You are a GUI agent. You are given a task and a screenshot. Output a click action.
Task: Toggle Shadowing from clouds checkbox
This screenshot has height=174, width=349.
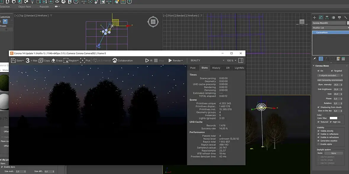pos(318,107)
